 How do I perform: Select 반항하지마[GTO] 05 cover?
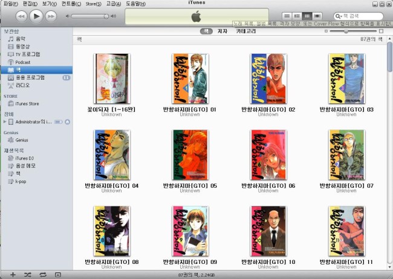point(190,155)
